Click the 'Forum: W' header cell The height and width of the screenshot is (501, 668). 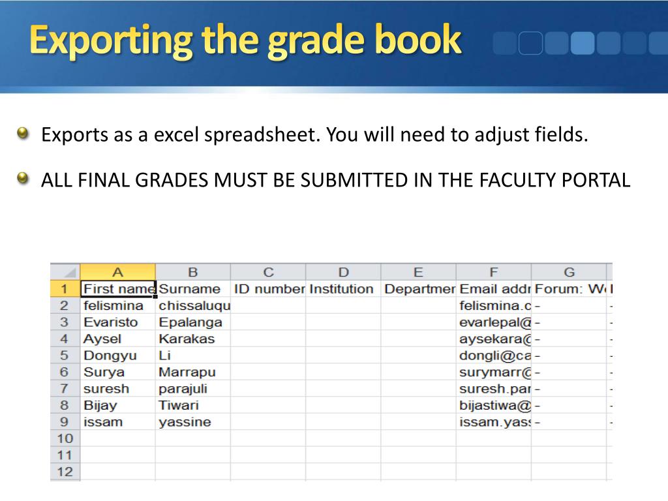pos(569,289)
